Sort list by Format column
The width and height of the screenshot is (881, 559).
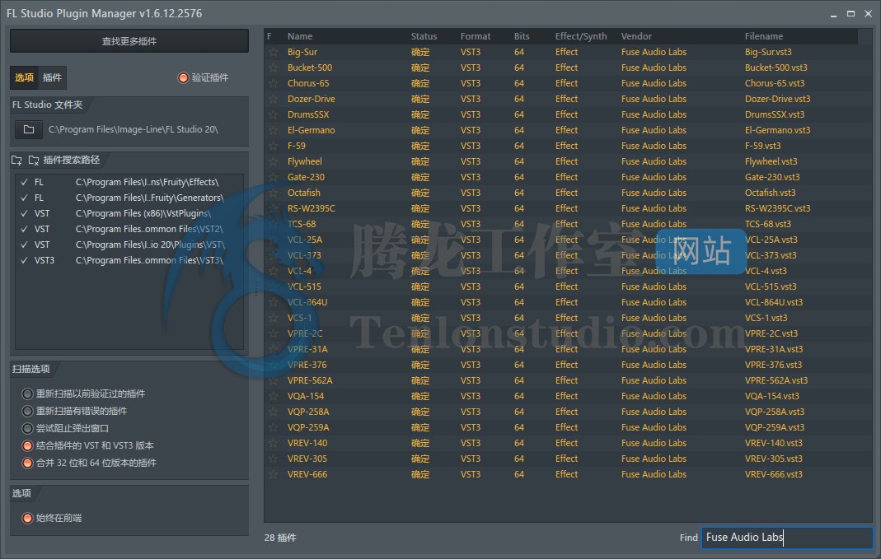[476, 36]
